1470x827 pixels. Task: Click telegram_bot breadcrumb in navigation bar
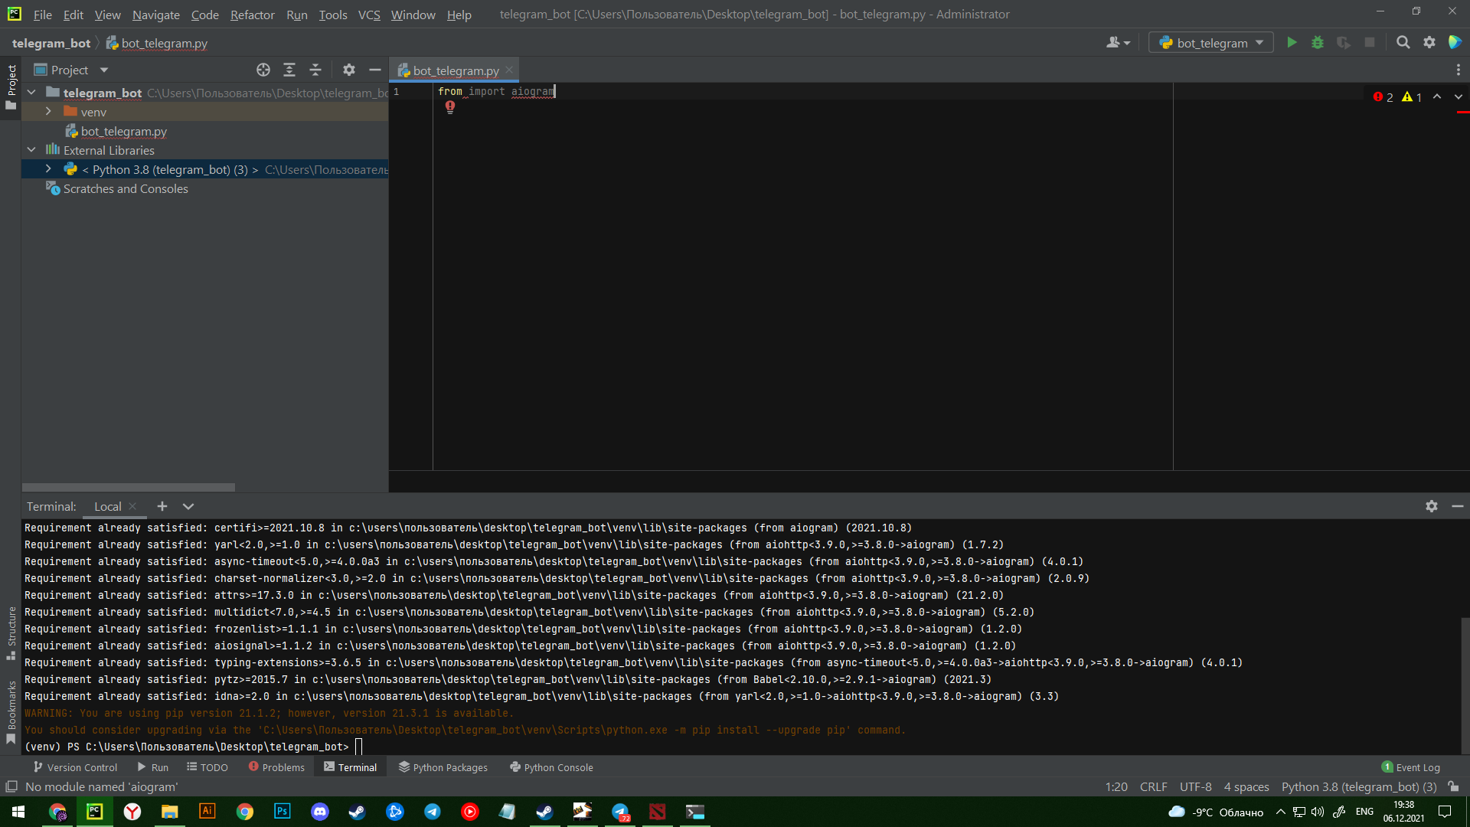coord(51,43)
